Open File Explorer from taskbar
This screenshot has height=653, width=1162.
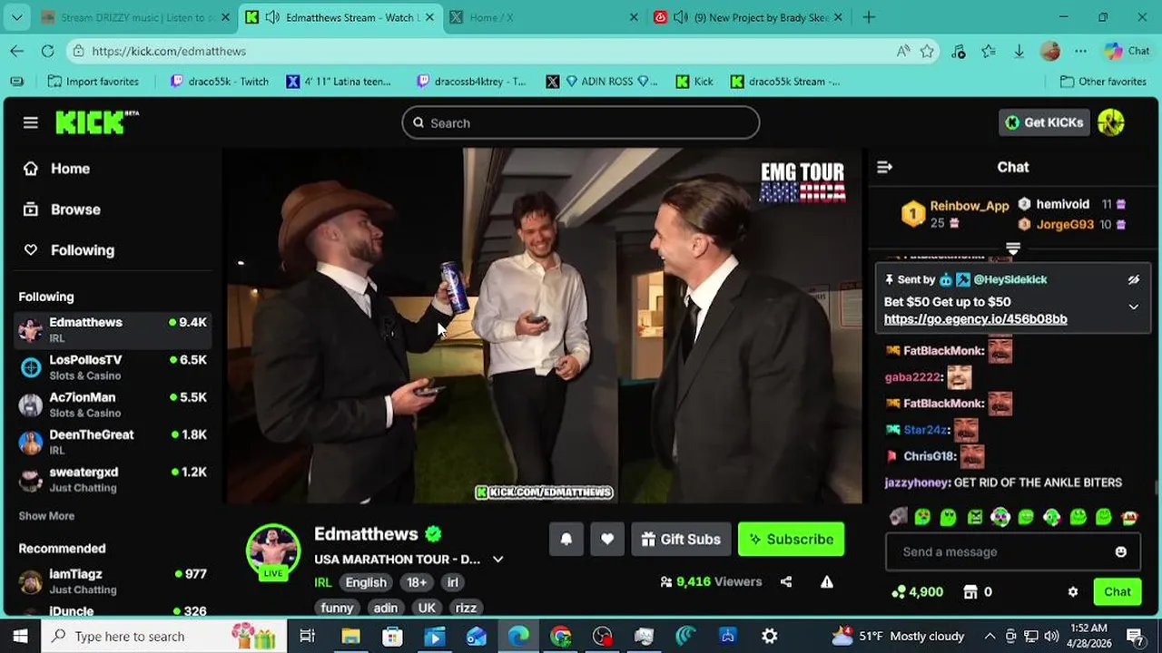(350, 636)
